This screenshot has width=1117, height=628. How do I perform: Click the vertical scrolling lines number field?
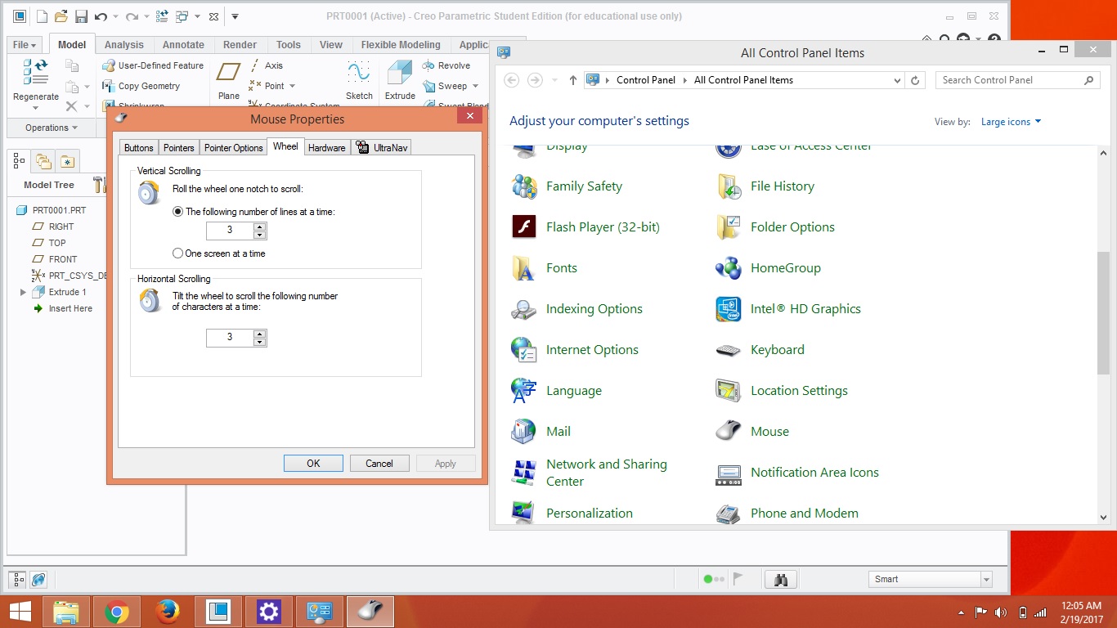[x=230, y=230]
